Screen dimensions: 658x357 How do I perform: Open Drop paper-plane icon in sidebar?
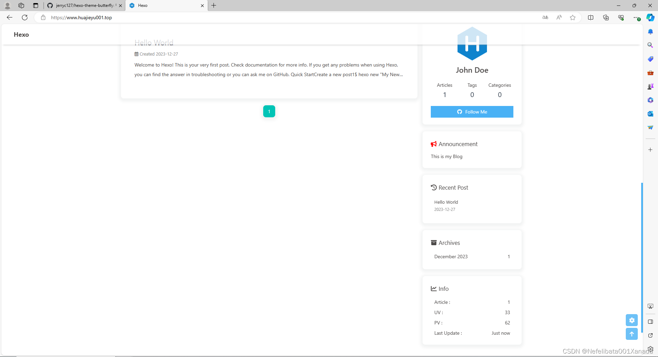point(650,128)
